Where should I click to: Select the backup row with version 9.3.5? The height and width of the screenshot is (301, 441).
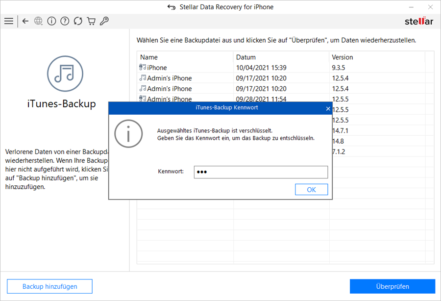pyautogui.click(x=286, y=68)
